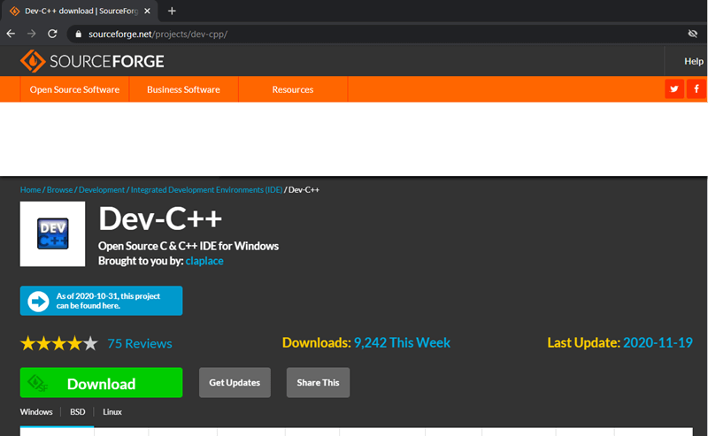Viewport: 708px width, 436px height.
Task: Click the Dev-C++ project logo thumbnail
Action: pyautogui.click(x=52, y=234)
